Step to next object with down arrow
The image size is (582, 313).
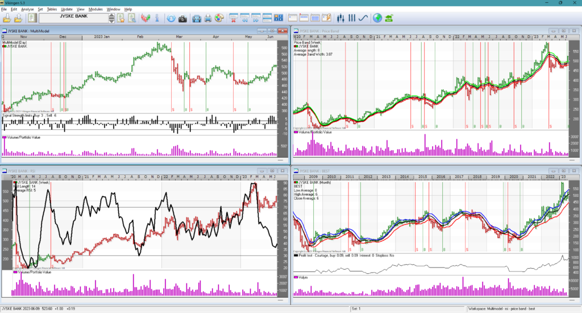pos(111,20)
